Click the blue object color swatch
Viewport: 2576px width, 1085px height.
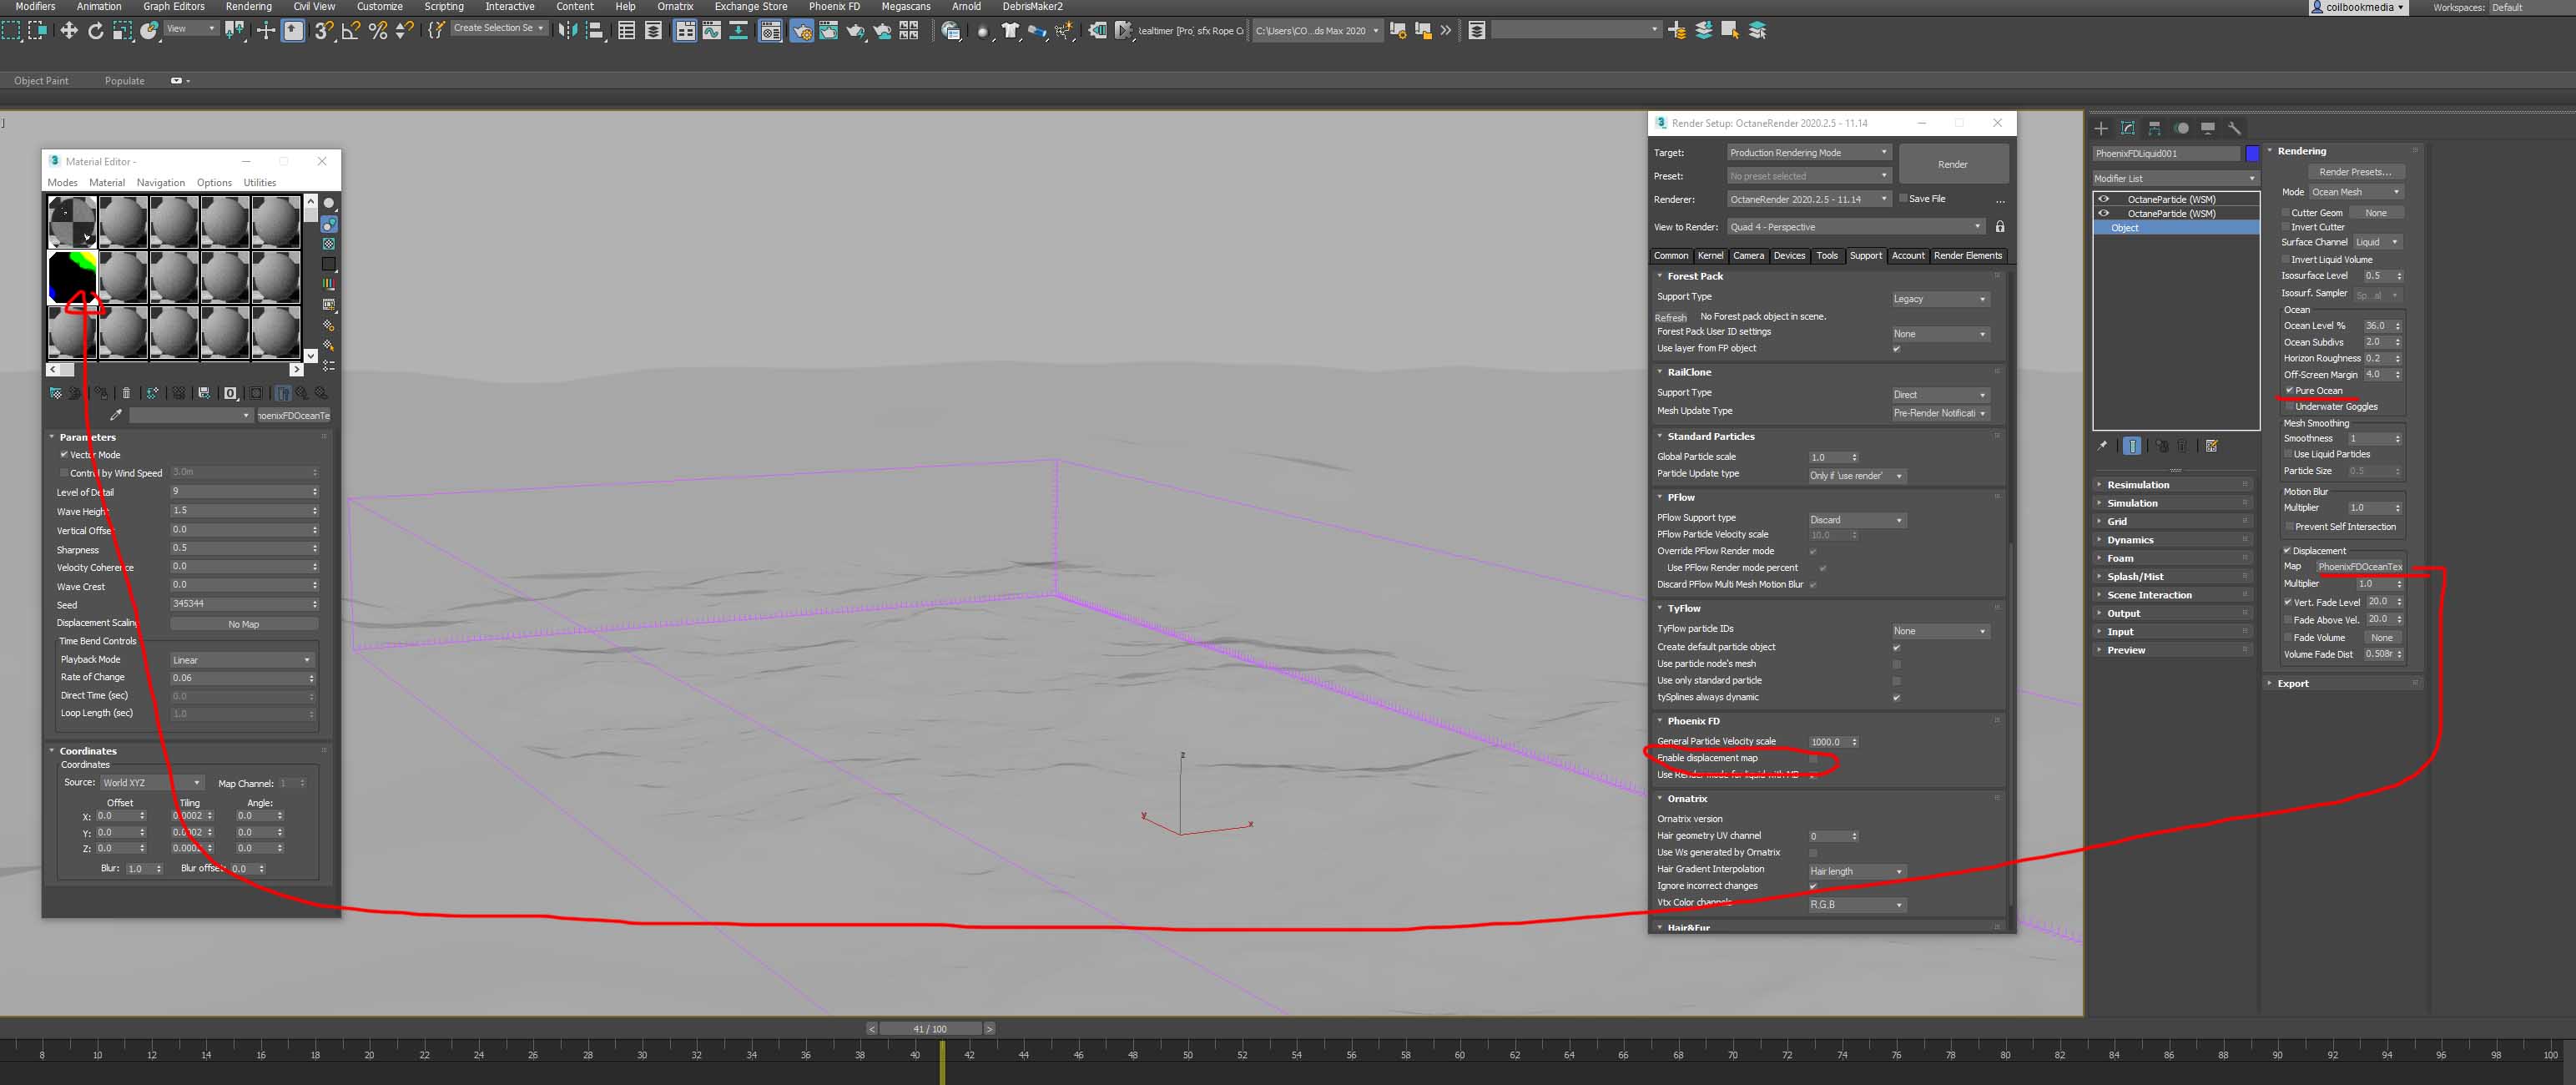coord(2252,153)
